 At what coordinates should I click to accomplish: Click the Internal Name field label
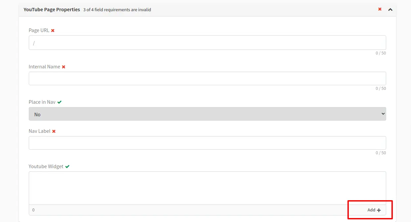(44, 67)
